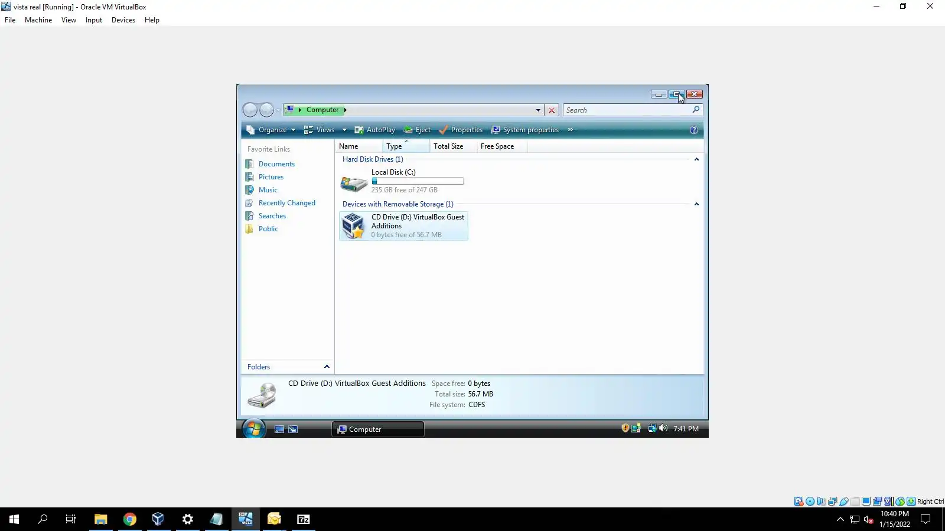Click Switch between windows quick launch icon
945x531 pixels.
click(x=293, y=430)
